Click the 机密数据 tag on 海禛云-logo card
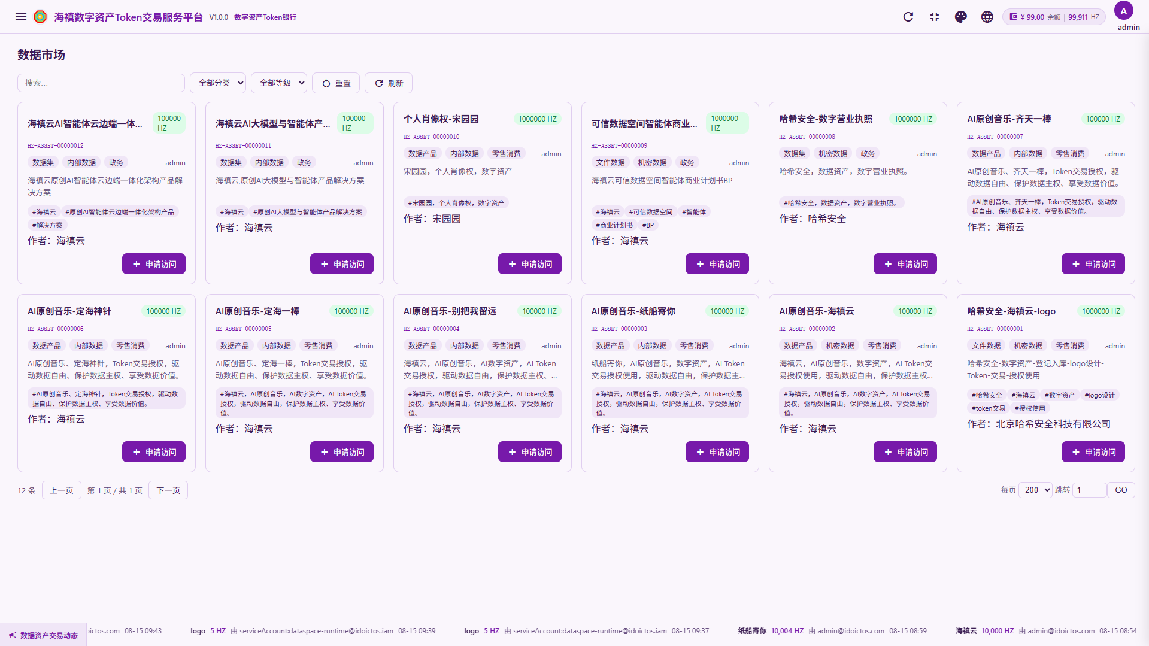 [1028, 346]
